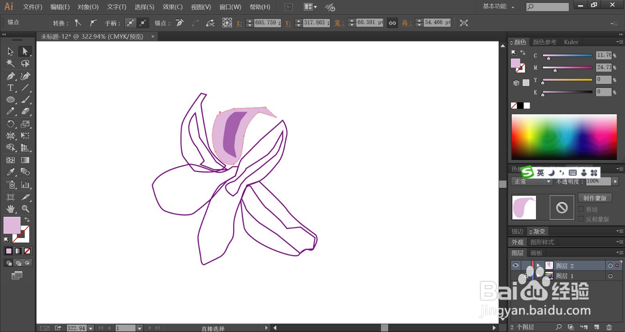Select the Pencil tool

[11, 111]
